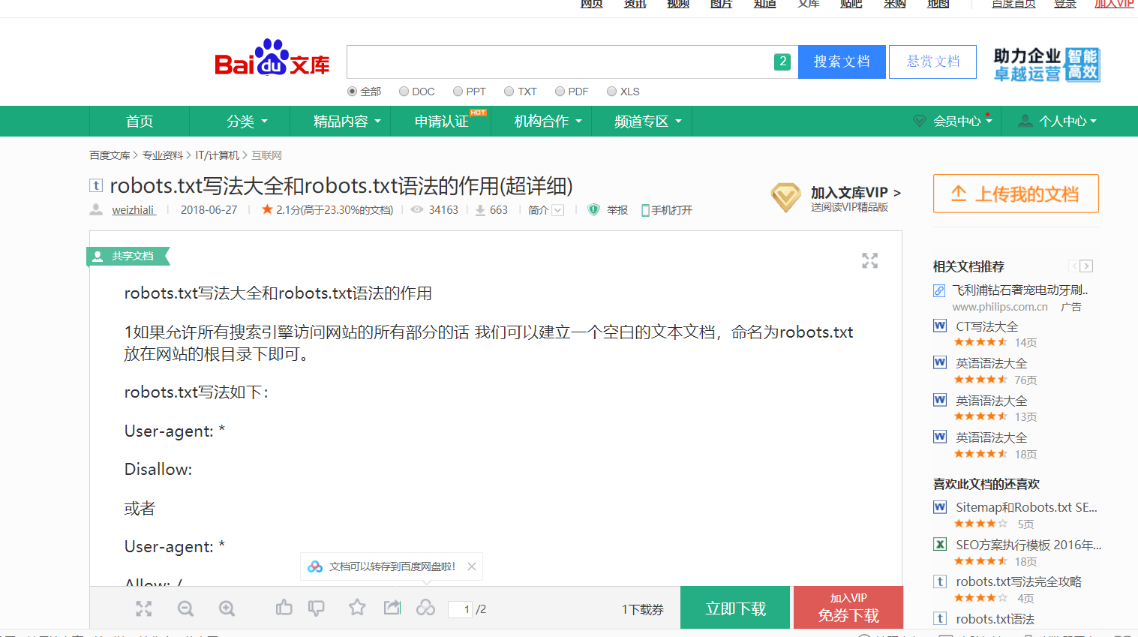Save document to Baidu netdisk icon
This screenshot has height=637, width=1138.
(x=426, y=607)
